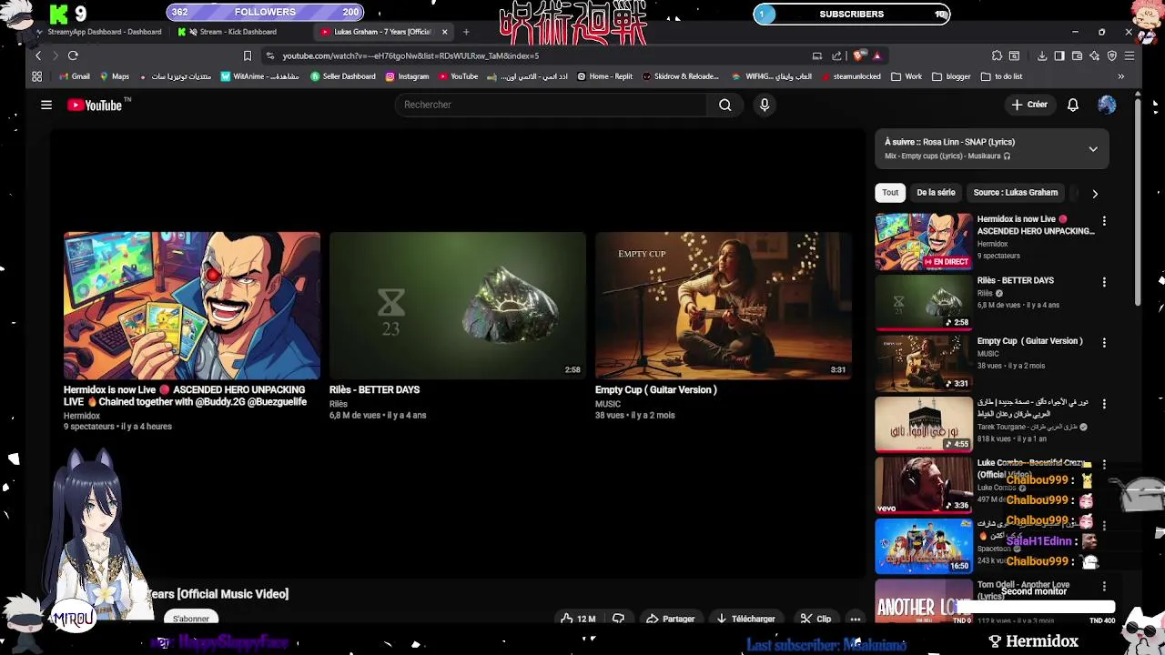Open Luke Combs Beautiful Crazy thumbnail
This screenshot has height=655, width=1165.
point(924,486)
